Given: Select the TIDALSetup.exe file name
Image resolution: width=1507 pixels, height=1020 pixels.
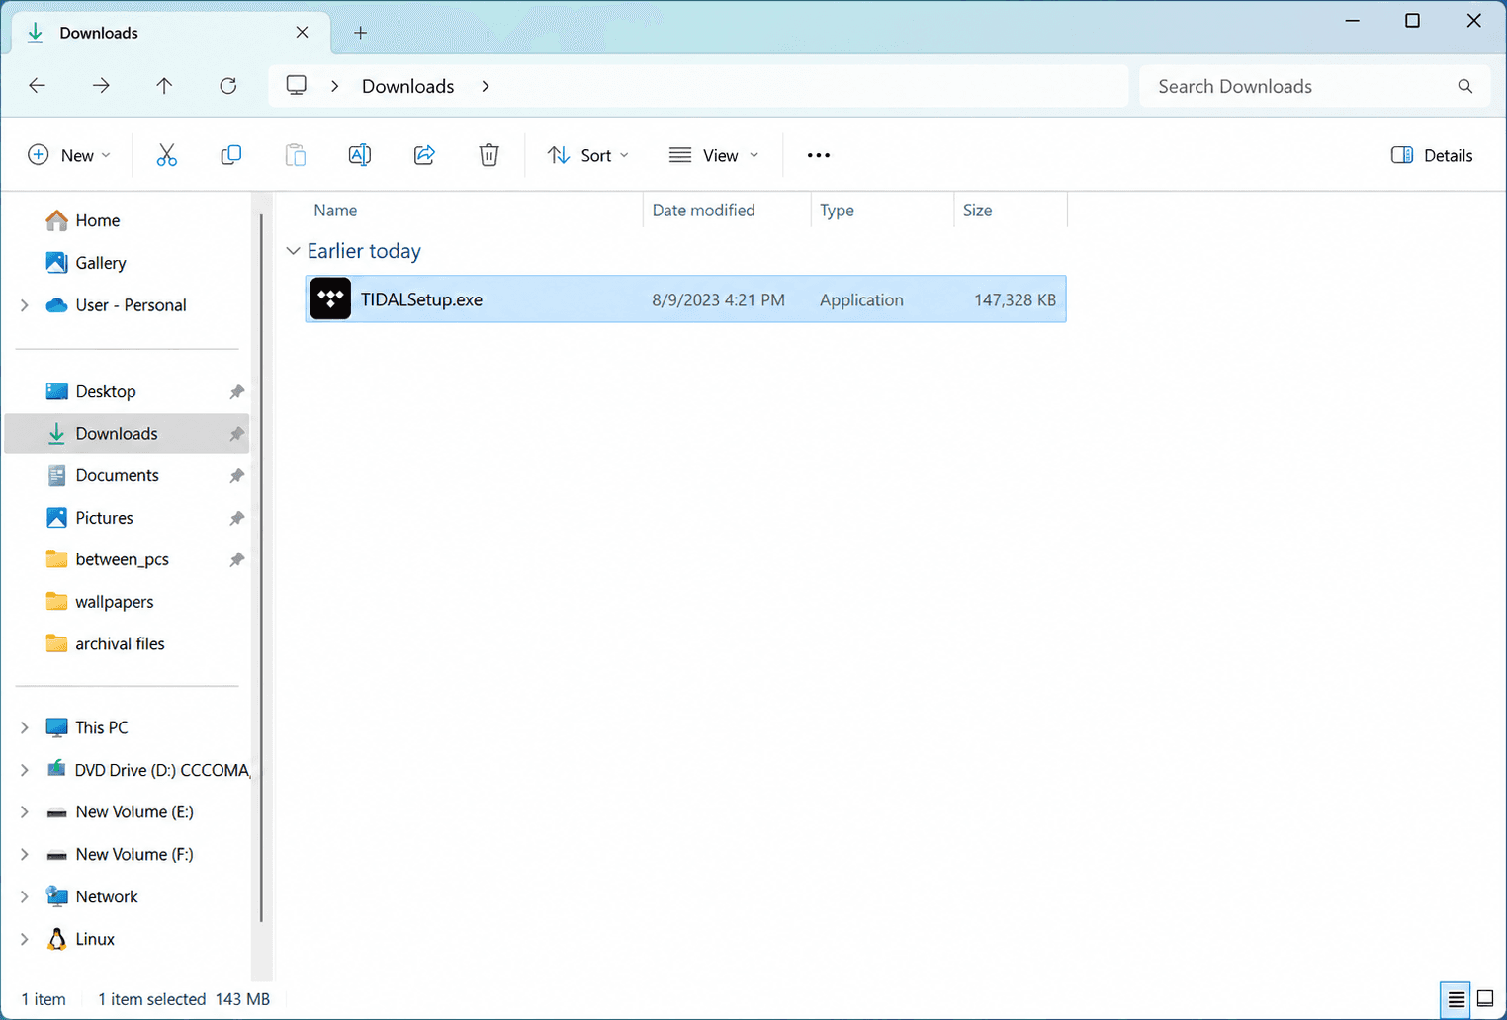Looking at the screenshot, I should pyautogui.click(x=421, y=299).
